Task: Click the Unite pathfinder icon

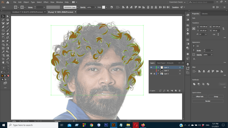Action: [194, 84]
